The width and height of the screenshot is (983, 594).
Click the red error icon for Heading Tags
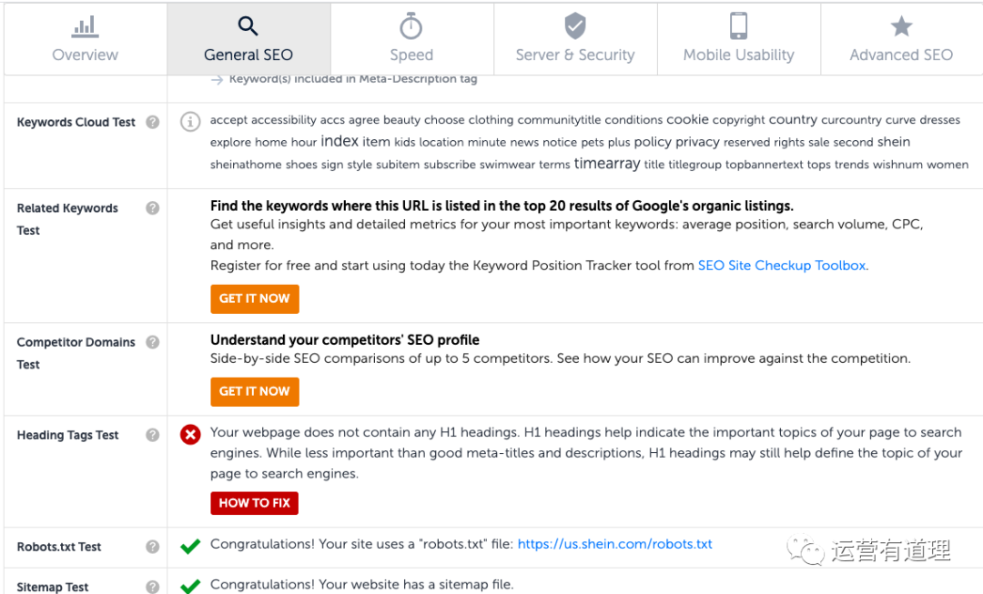[190, 435]
